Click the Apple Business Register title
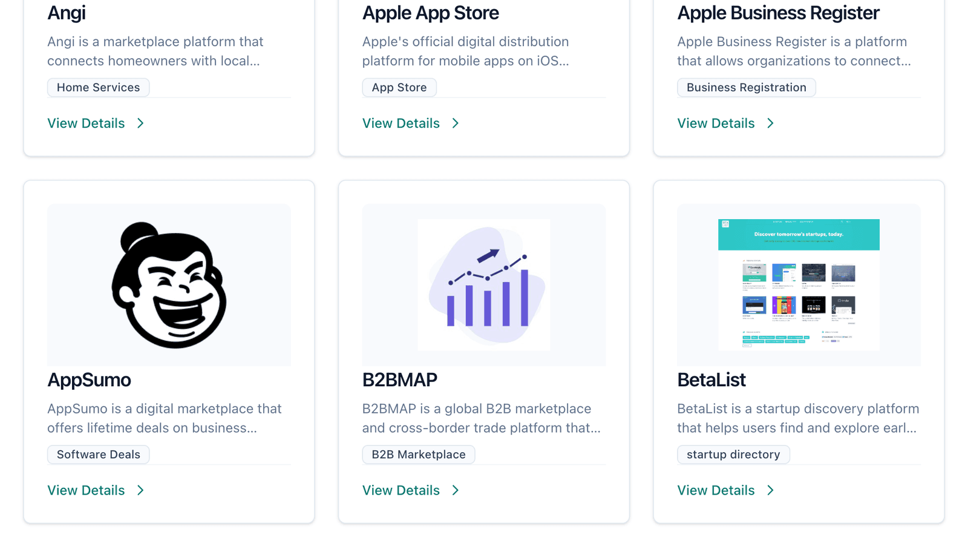The height and width of the screenshot is (543, 968). pyautogui.click(x=778, y=13)
